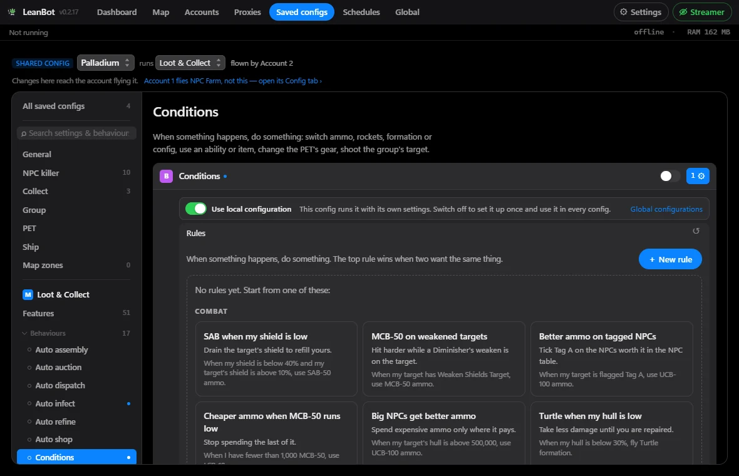
Task: Open the Schedules tab
Action: (x=361, y=13)
